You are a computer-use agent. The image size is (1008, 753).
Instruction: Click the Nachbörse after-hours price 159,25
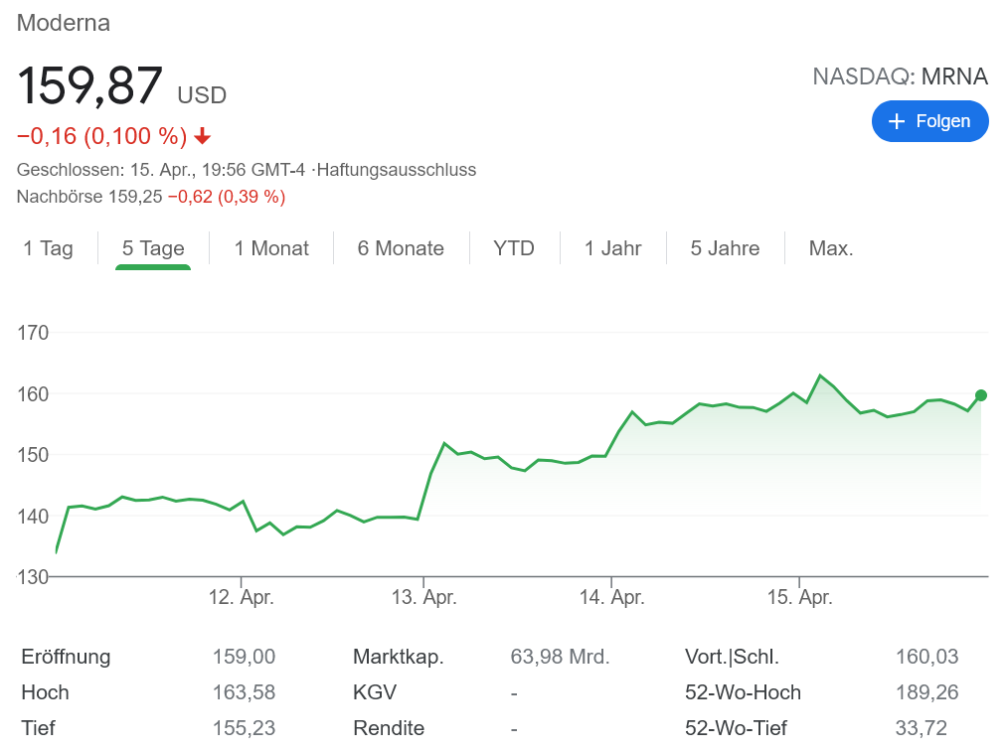(135, 197)
